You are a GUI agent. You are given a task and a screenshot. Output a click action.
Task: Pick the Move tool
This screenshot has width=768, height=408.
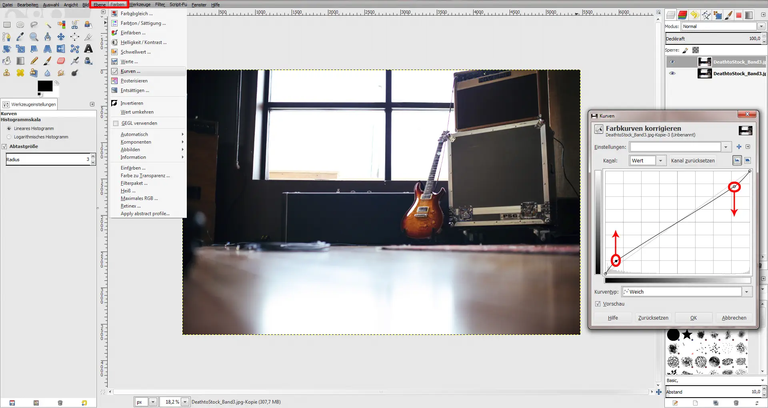pyautogui.click(x=60, y=37)
